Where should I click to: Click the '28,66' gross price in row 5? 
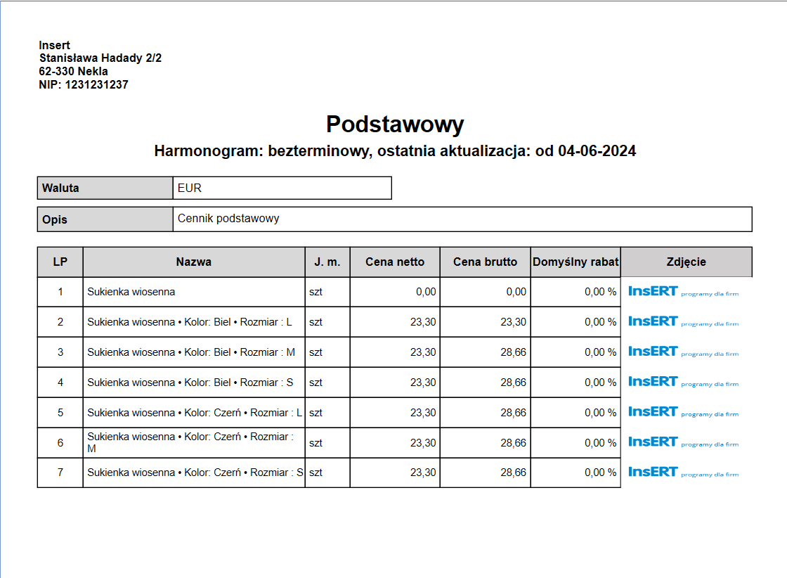click(514, 412)
